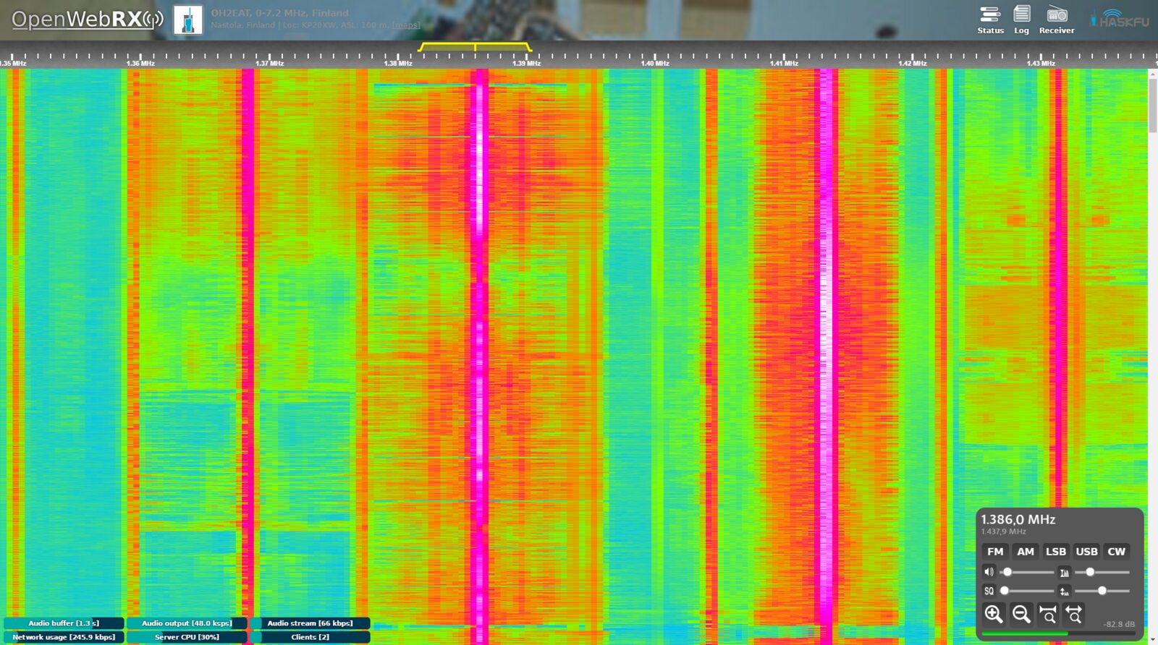Click the OpenWebRX logo

click(x=87, y=20)
